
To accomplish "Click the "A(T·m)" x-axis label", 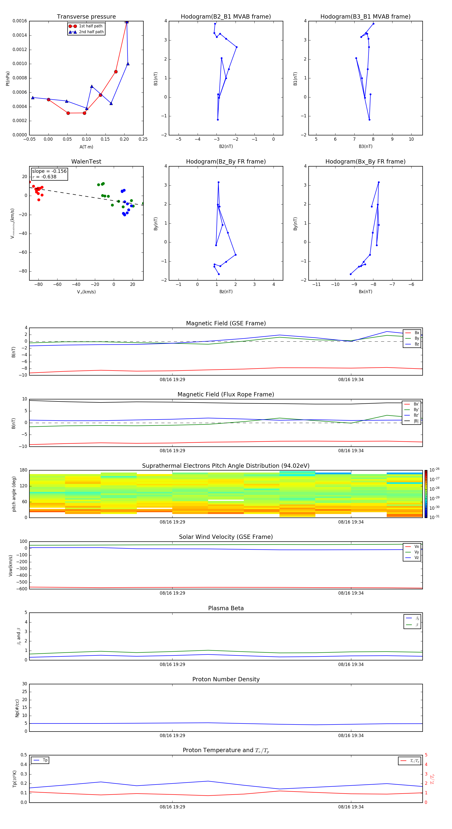I will point(86,147).
